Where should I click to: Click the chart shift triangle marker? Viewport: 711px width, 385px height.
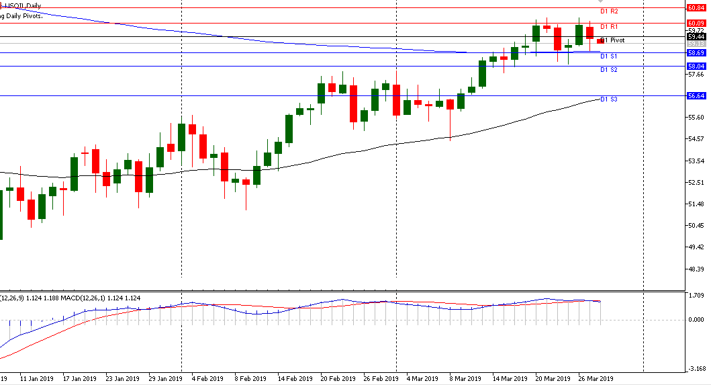601,2
